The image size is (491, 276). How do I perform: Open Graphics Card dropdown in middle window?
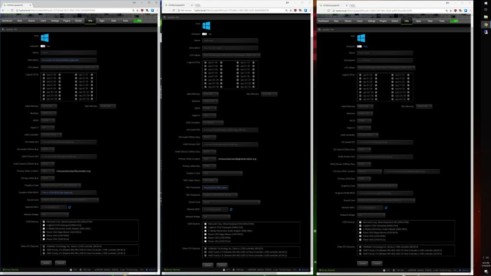pos(222,173)
